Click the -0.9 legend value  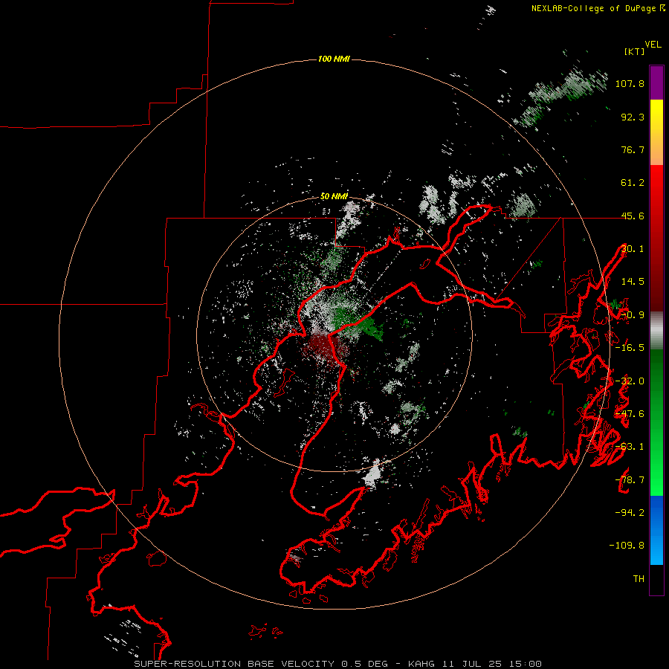(633, 315)
